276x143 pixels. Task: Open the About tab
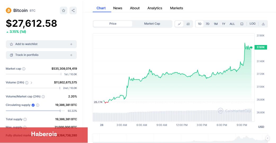point(135,8)
